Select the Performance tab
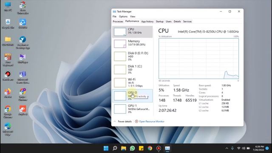 (132, 21)
